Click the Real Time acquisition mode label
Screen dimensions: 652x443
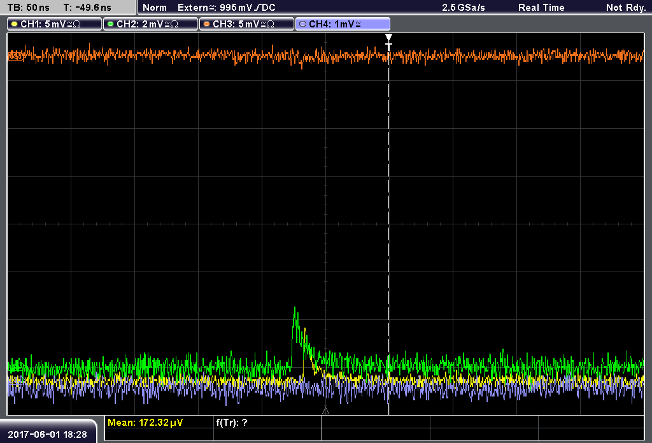click(x=541, y=8)
